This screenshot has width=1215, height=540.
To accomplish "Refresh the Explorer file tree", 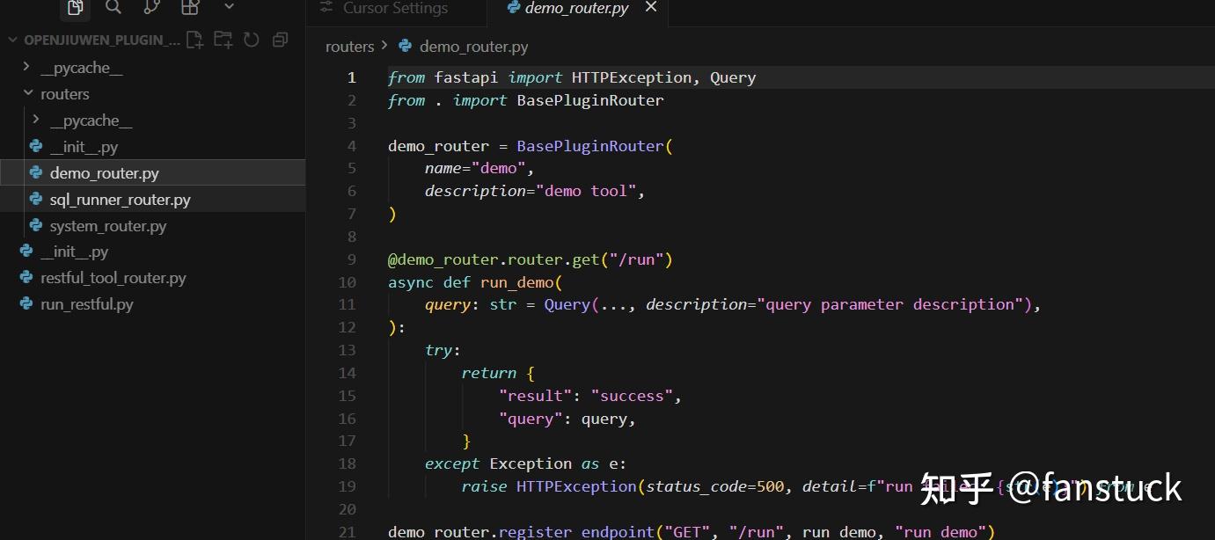I will (252, 40).
